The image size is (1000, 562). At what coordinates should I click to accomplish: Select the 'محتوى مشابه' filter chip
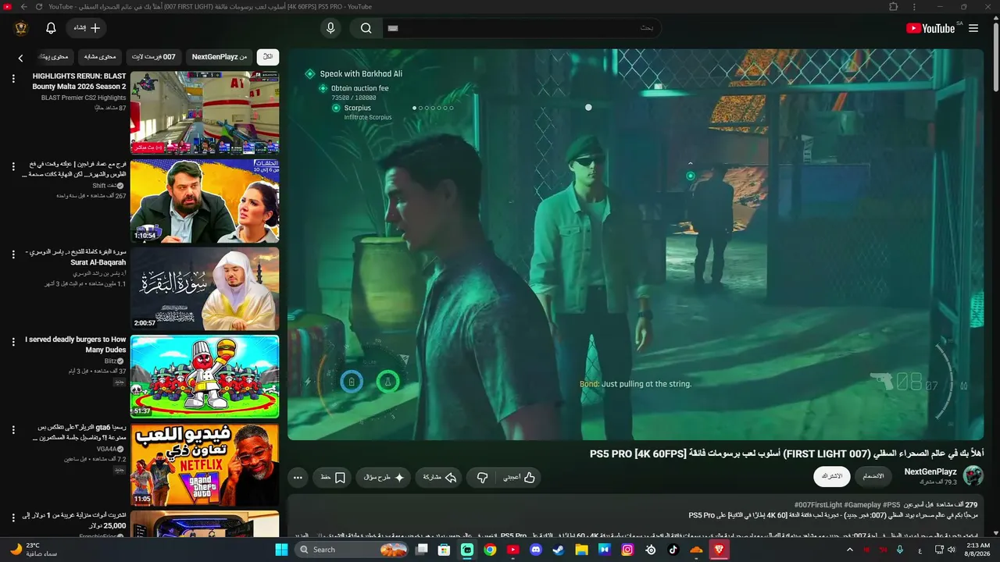pos(99,57)
